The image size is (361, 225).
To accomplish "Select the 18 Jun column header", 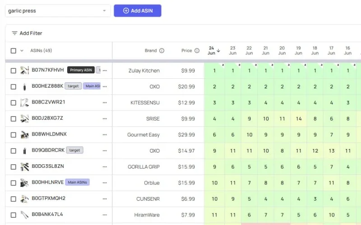I will pos(315,50).
